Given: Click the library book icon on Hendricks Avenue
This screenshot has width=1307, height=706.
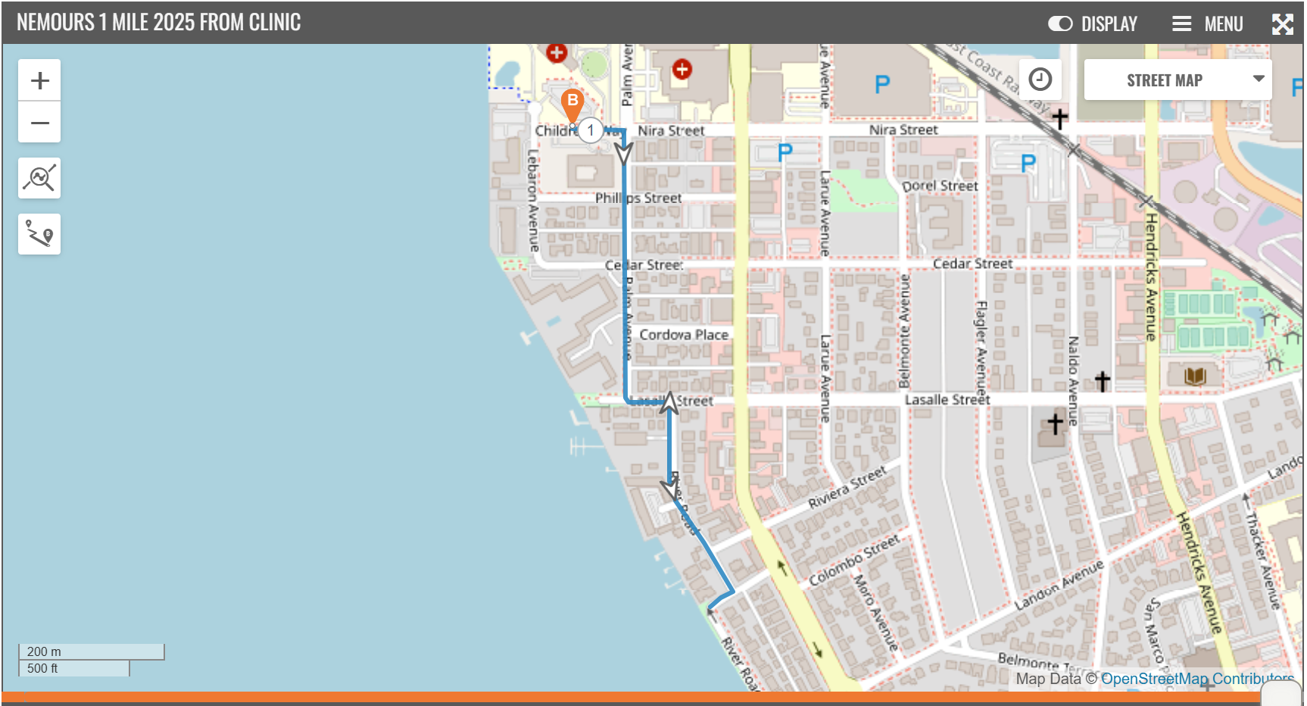Looking at the screenshot, I should pos(1195,375).
